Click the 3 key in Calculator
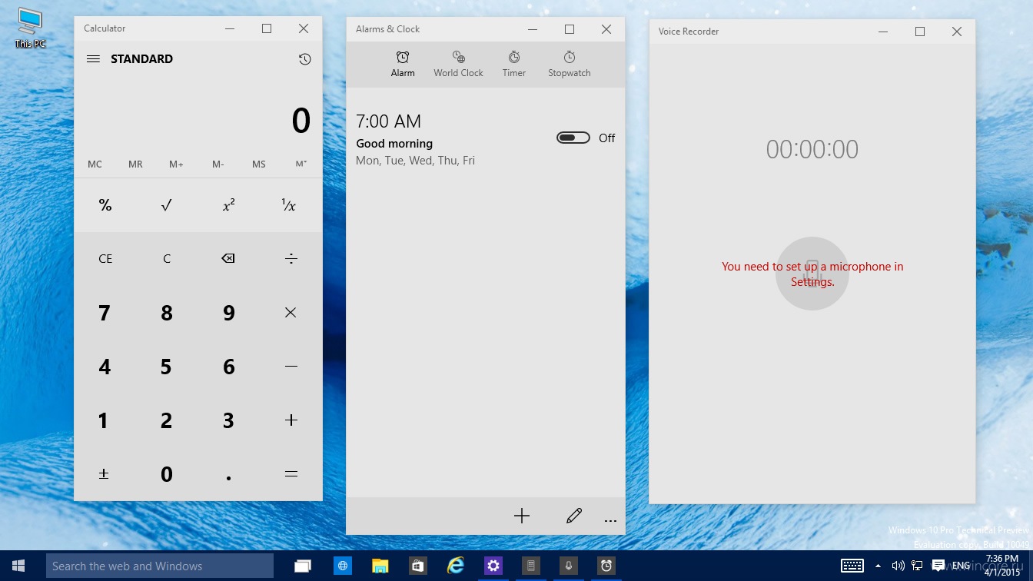This screenshot has width=1033, height=581. pyautogui.click(x=228, y=420)
